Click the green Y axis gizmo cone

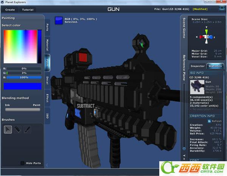207,32
